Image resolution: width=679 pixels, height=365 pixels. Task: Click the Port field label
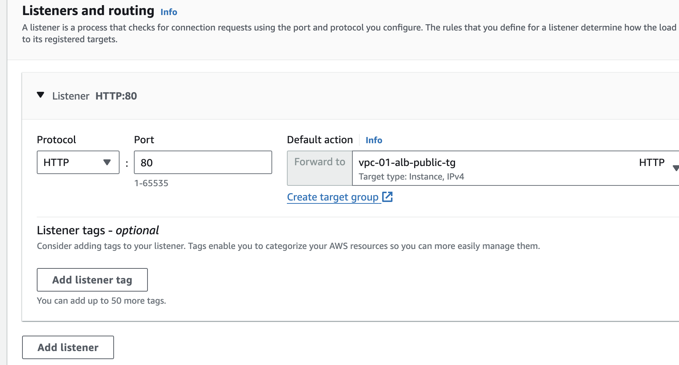point(144,140)
